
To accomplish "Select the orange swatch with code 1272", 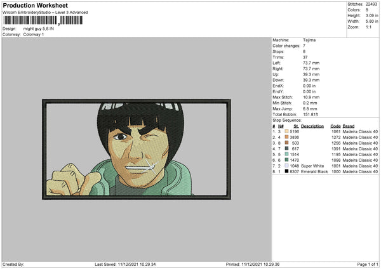I will coord(287,137).
